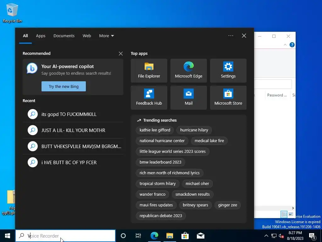Open recent search 'JUST A LIL- KILL YOUR MOTHR'
The height and width of the screenshot is (242, 322).
point(73,130)
